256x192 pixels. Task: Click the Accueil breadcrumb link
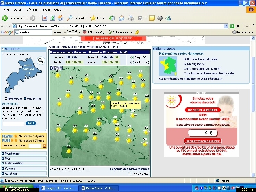(56, 47)
